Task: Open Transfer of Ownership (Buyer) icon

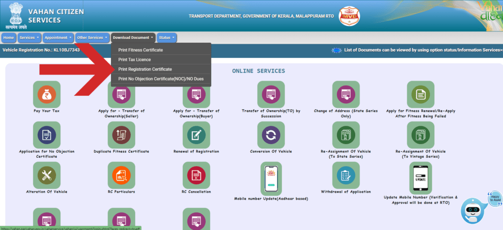Action: [x=196, y=94]
